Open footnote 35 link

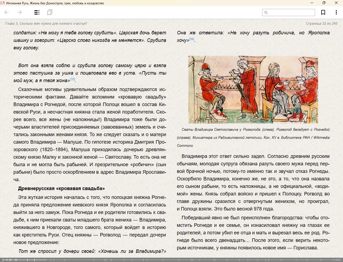72,79
